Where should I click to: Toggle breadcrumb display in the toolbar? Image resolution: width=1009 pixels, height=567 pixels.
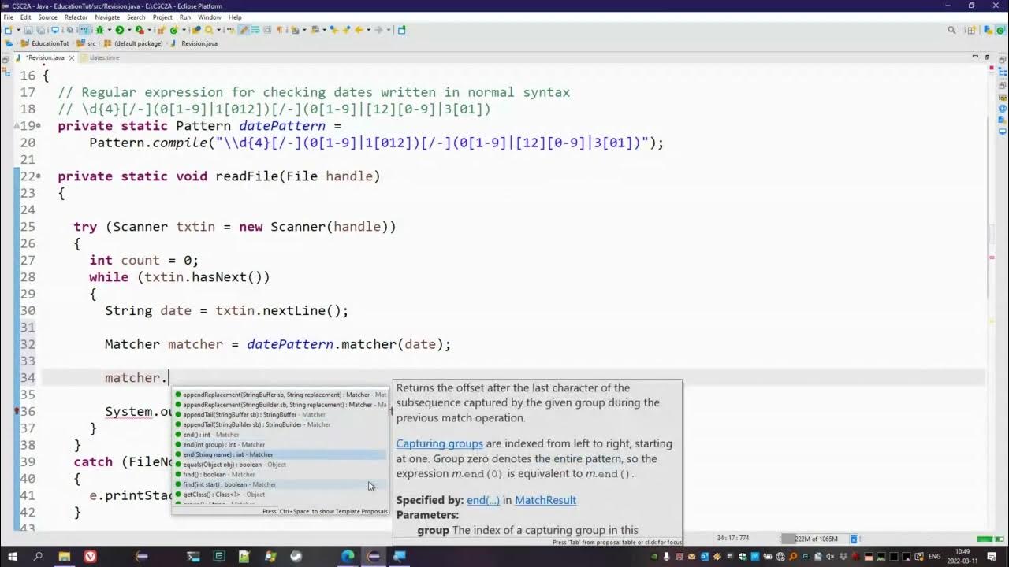[84, 30]
